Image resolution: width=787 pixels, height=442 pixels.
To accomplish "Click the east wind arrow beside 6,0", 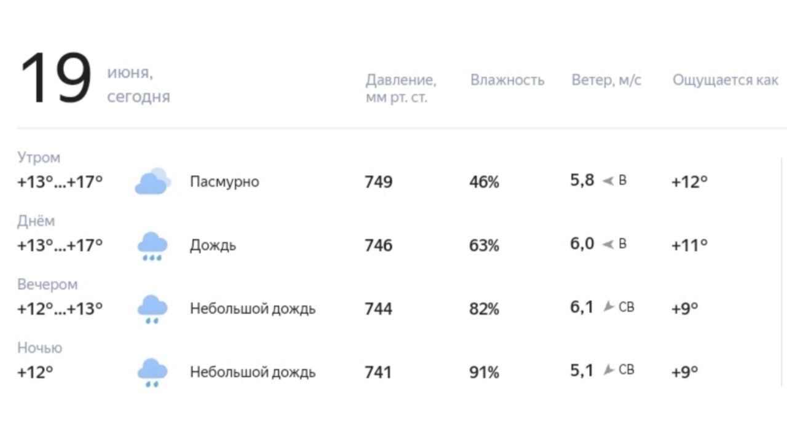I will [607, 245].
